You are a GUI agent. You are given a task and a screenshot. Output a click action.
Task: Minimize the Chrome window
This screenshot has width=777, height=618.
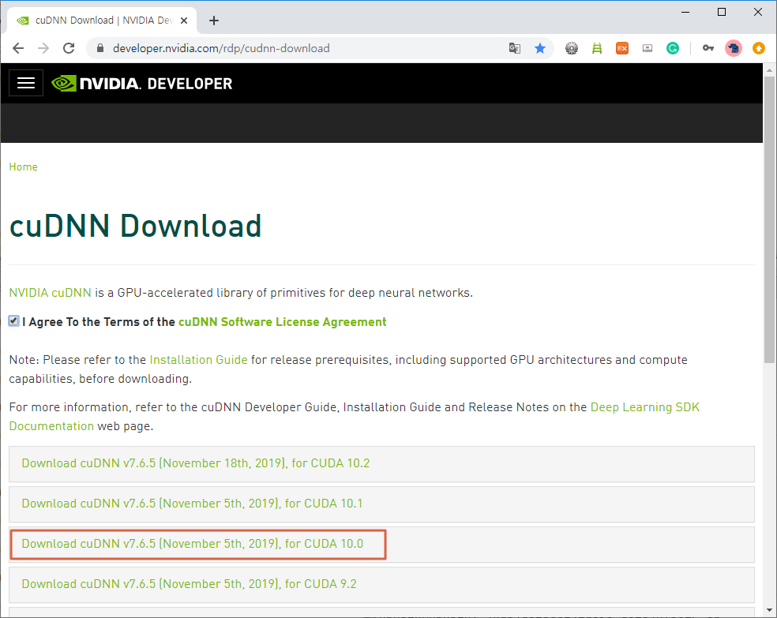pos(686,12)
